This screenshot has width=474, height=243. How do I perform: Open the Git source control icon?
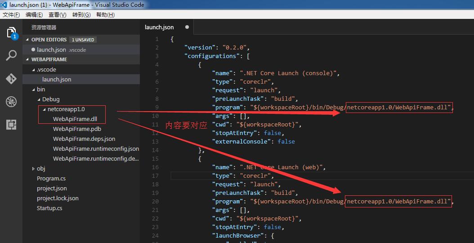[x=11, y=79]
